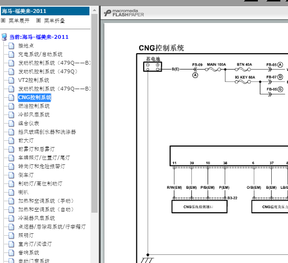Expand the menu via 菜单展开

[x=19, y=21]
